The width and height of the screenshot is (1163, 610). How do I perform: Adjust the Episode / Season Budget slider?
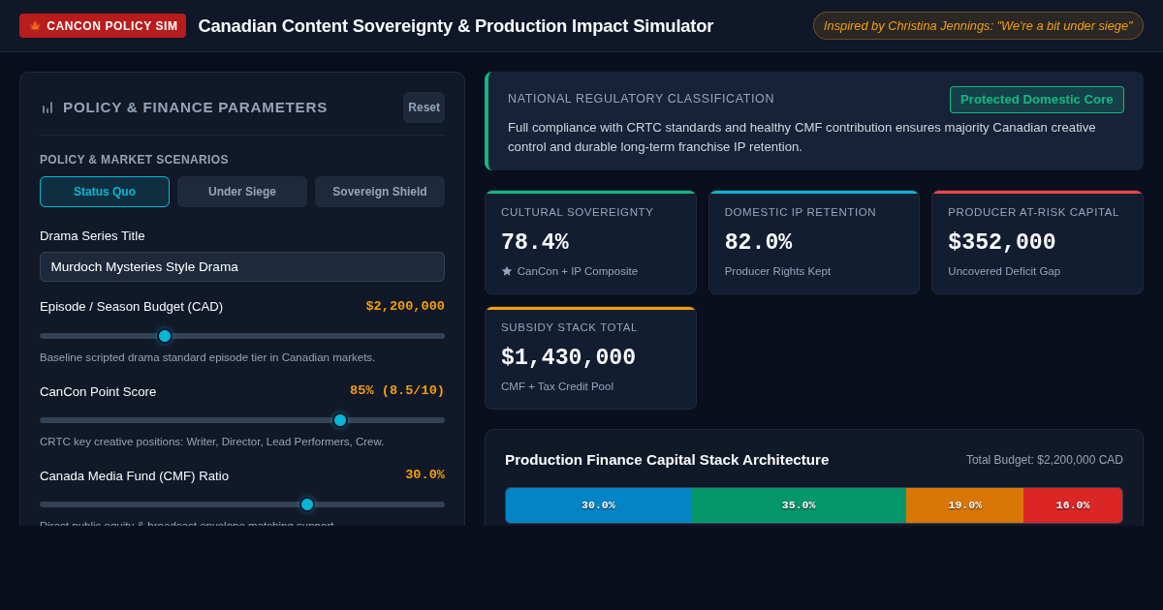tap(242, 336)
